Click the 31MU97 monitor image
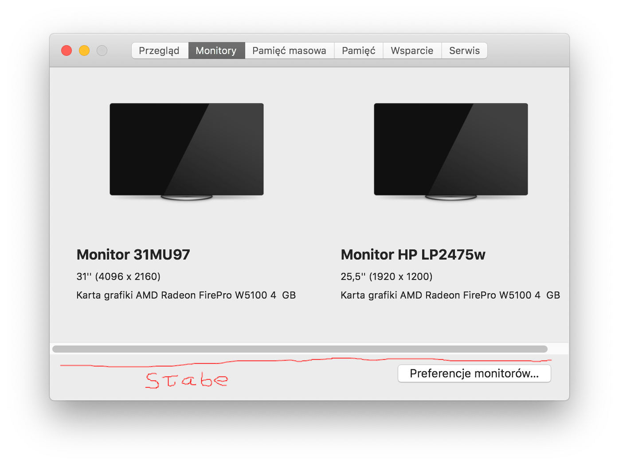 tap(187, 151)
